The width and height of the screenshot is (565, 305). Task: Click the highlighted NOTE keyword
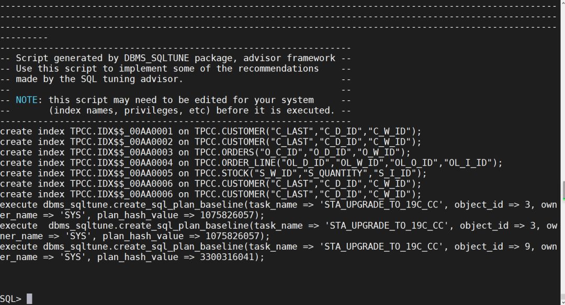tap(27, 100)
